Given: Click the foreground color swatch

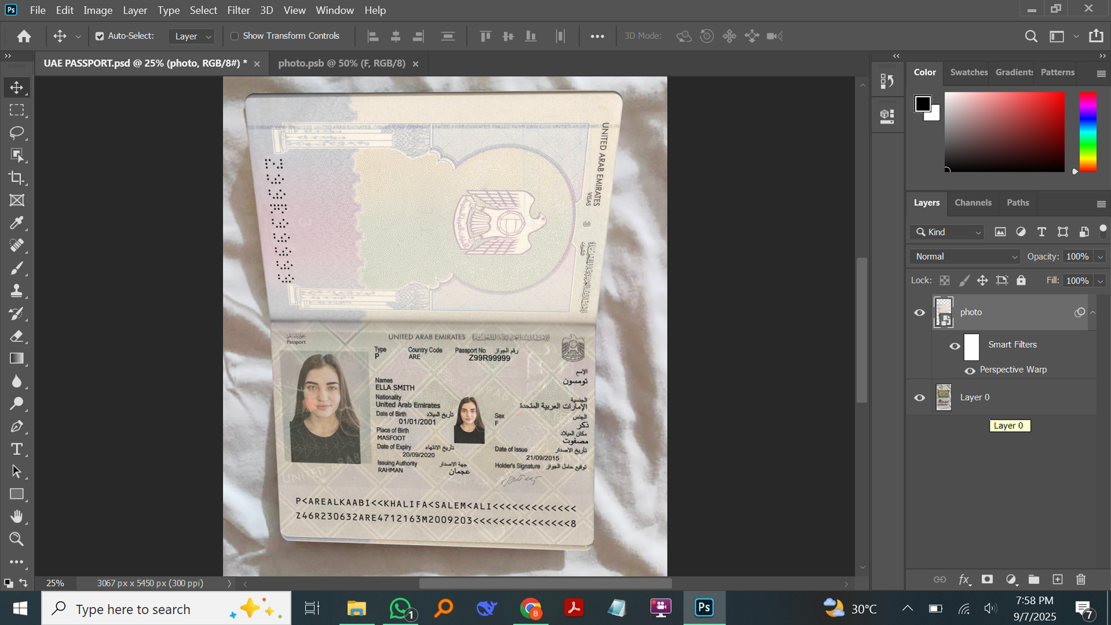Looking at the screenshot, I should click(922, 103).
